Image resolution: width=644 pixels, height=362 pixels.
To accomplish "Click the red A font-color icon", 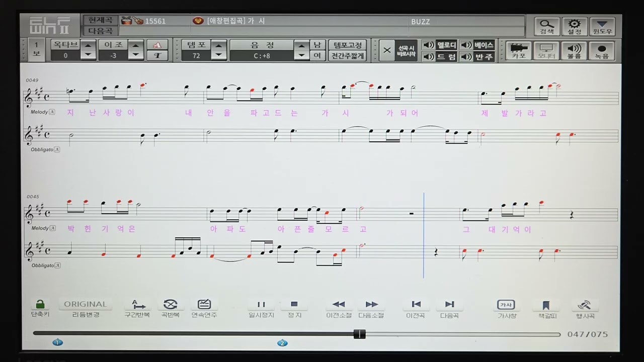I will tap(157, 45).
